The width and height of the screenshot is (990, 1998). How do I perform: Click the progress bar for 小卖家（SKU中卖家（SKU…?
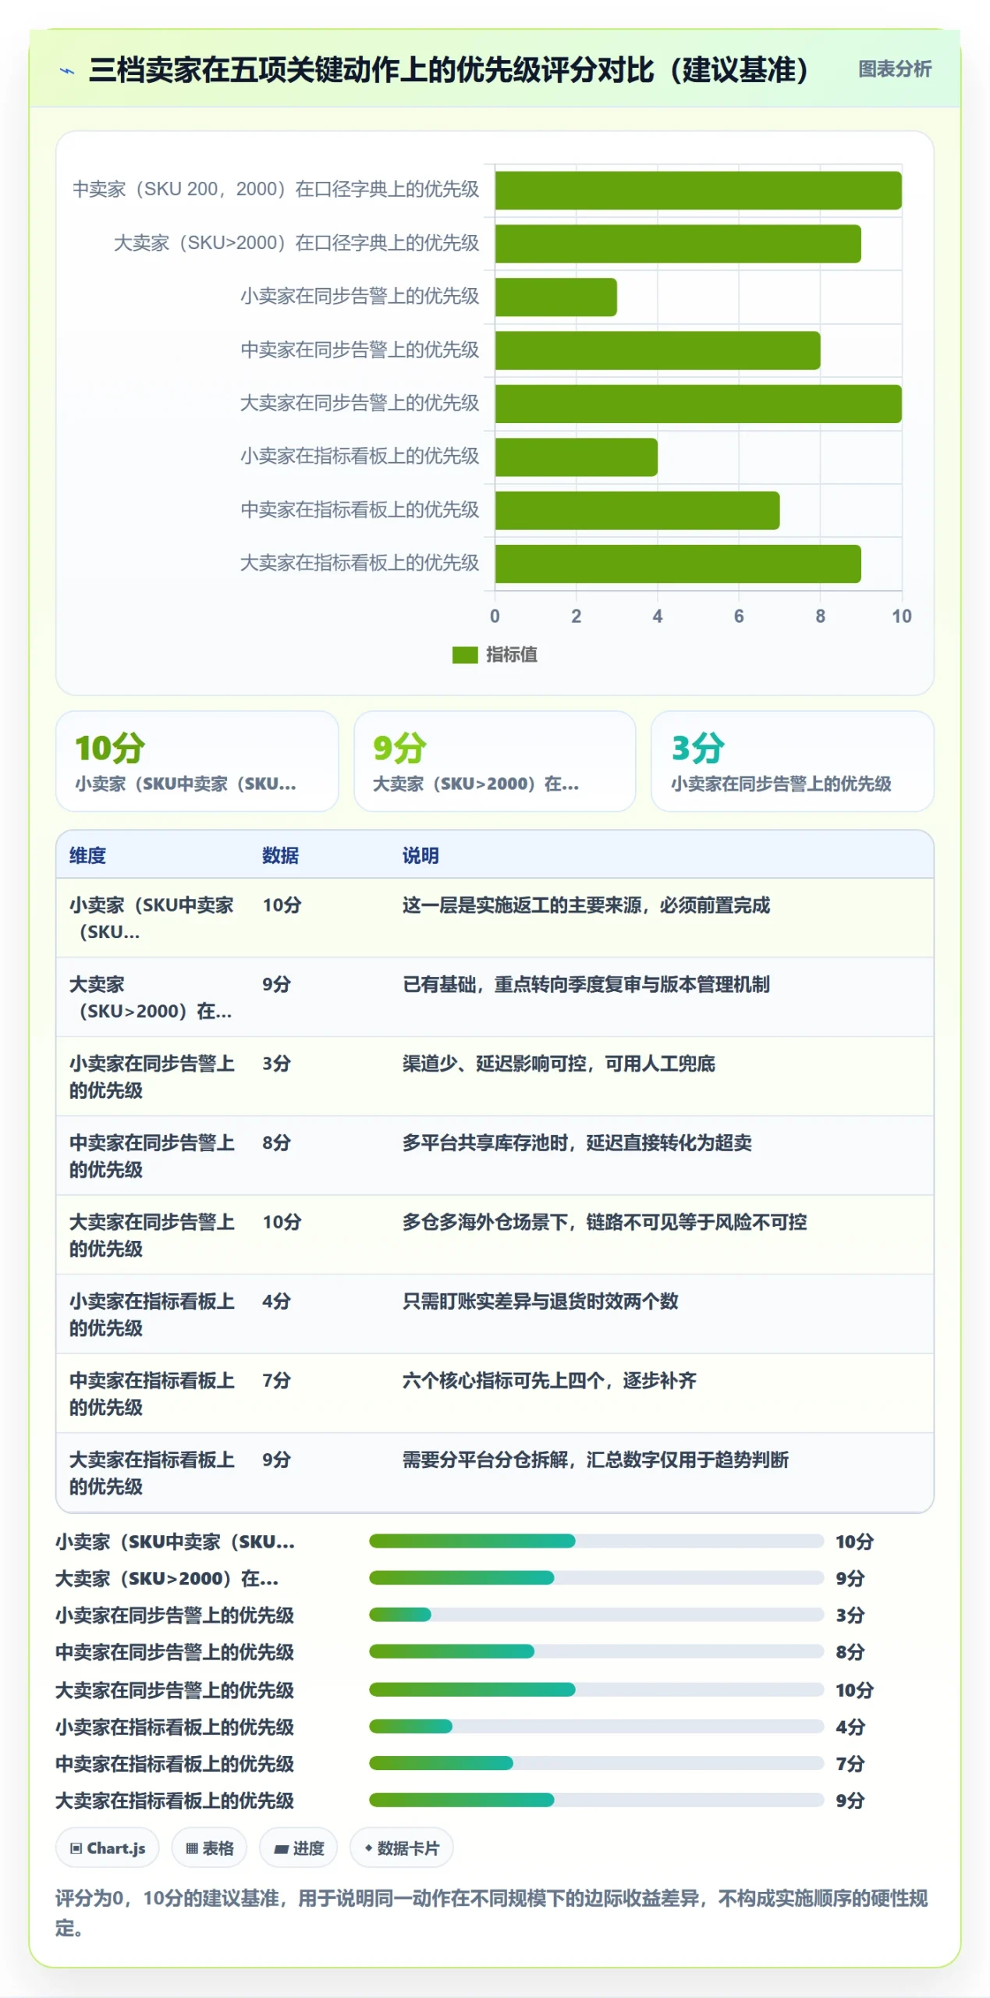[x=596, y=1541]
